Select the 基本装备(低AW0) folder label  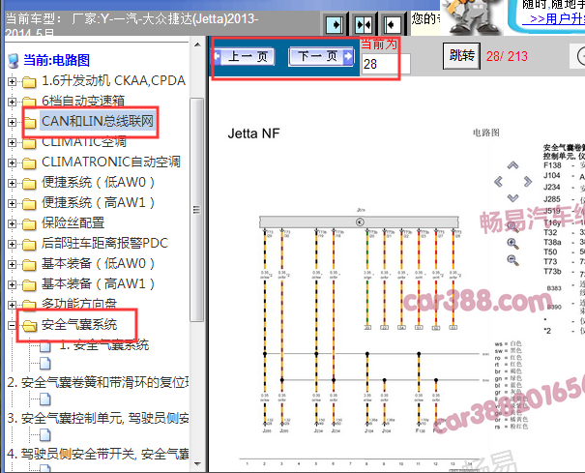(98, 263)
